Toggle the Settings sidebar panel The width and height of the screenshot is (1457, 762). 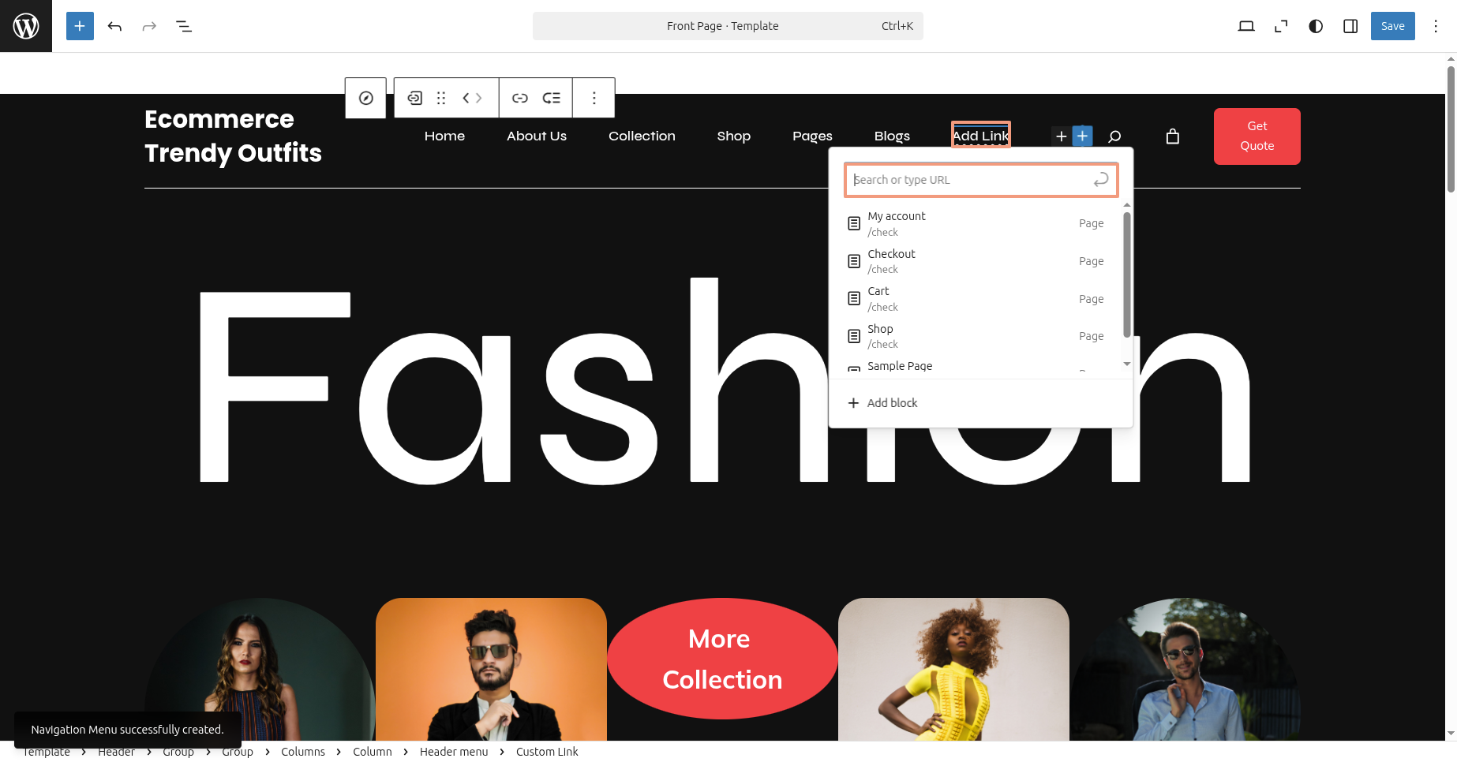click(x=1350, y=26)
